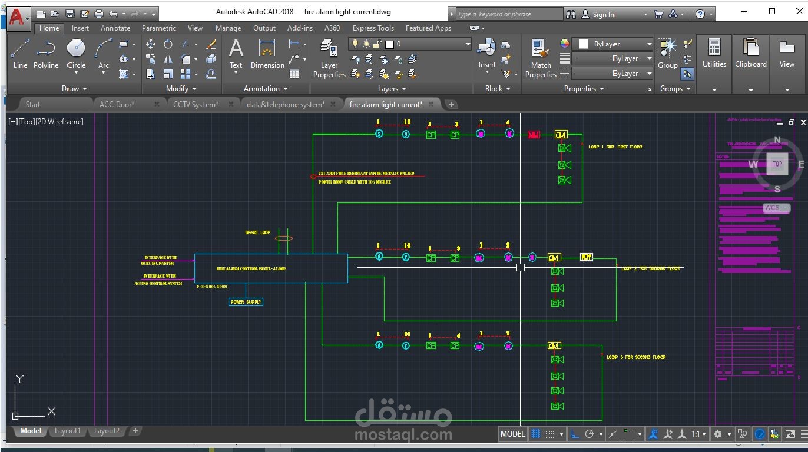Click the Dimension tool
808x452 pixels.
click(x=267, y=54)
